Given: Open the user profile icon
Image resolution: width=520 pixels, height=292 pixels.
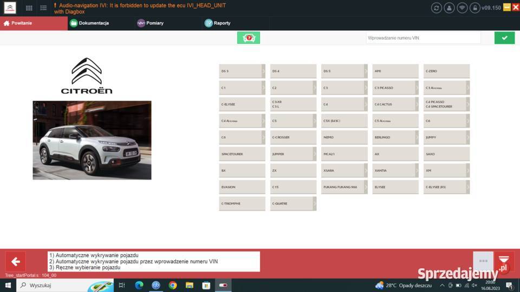Looking at the screenshot, I should (449, 8).
